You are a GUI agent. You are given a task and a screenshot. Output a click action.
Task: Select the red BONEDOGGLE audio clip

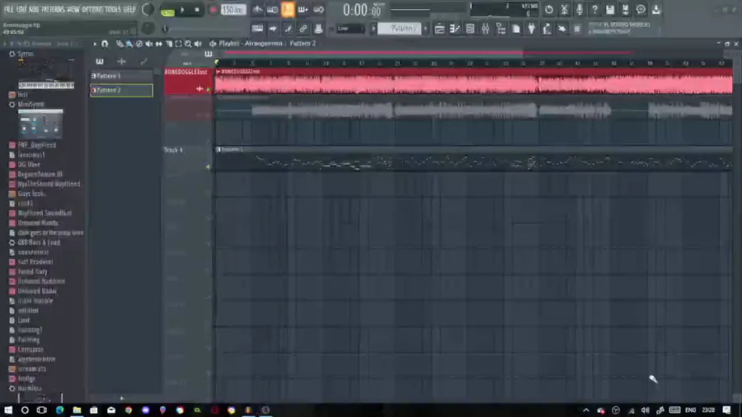(x=474, y=81)
